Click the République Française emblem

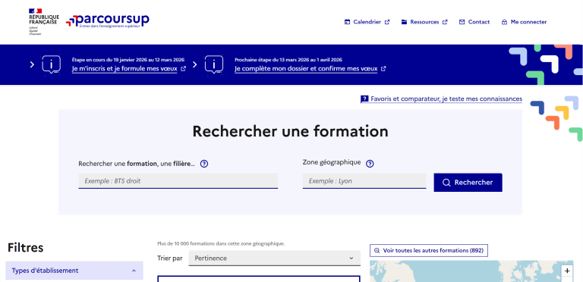pyautogui.click(x=44, y=22)
